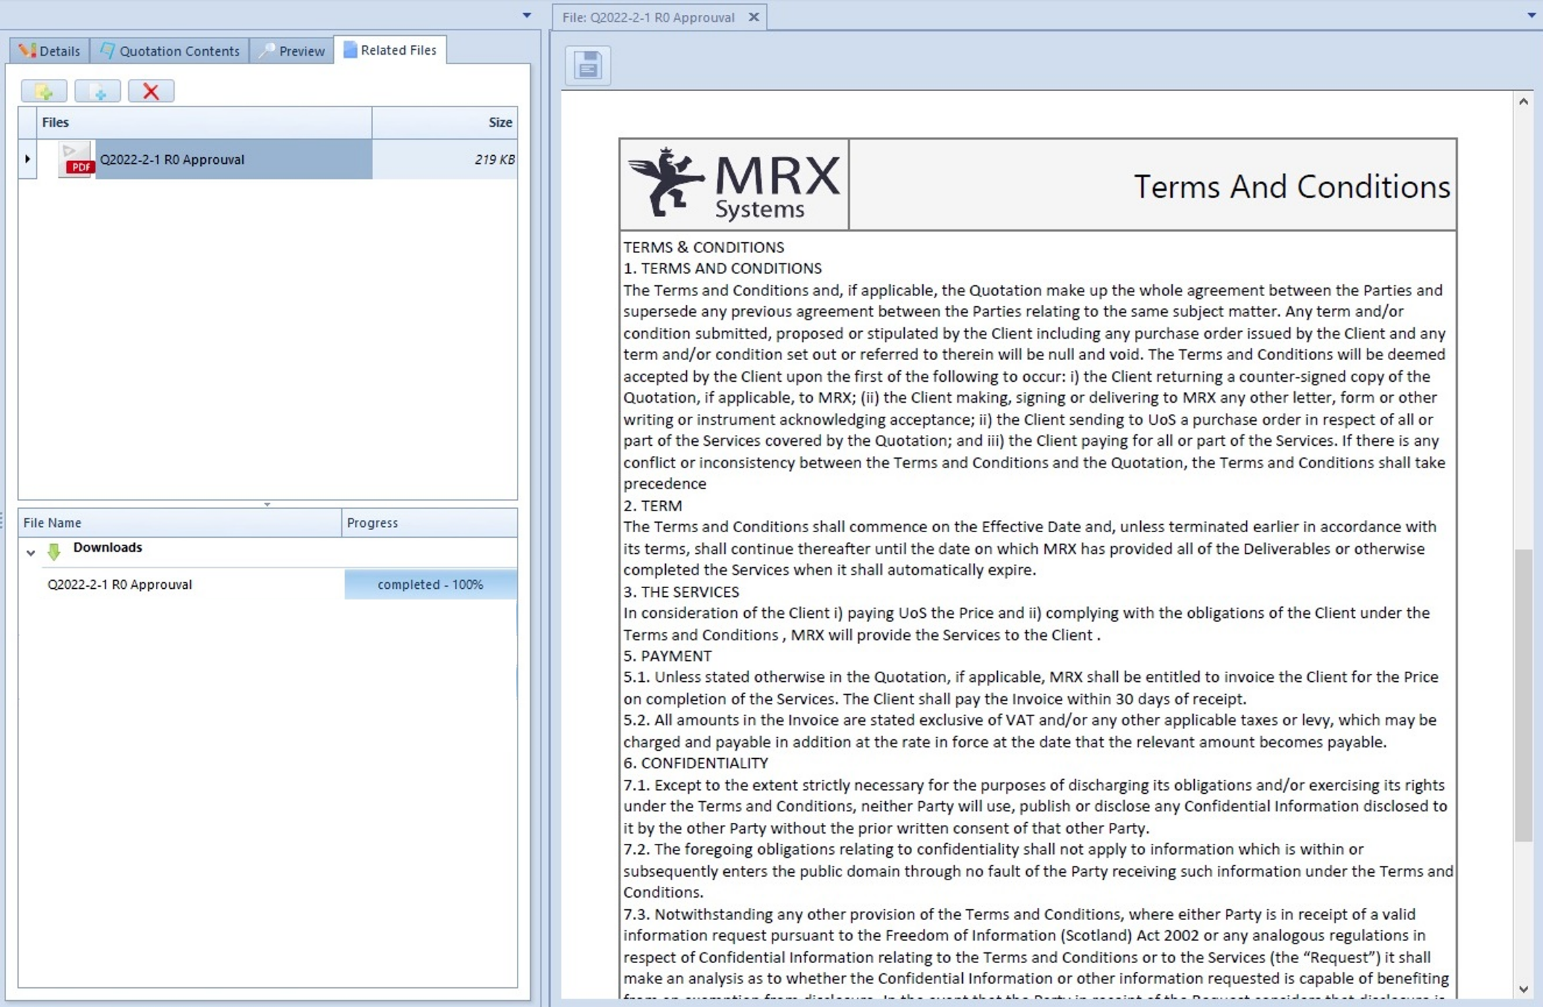Image resolution: width=1543 pixels, height=1007 pixels.
Task: Expand the row arrow beside Q2022-2-1 R0 Approuval file
Action: click(27, 159)
